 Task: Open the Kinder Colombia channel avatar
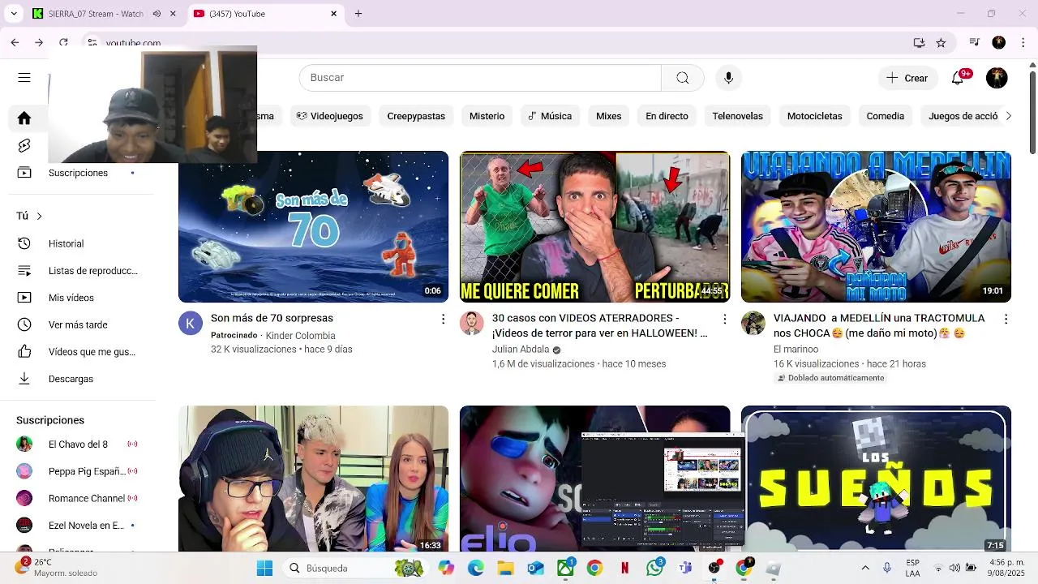191,323
